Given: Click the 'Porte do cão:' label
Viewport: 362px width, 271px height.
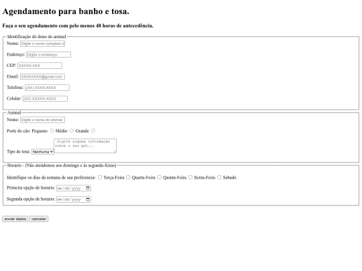Looking at the screenshot, I should [x=19, y=131].
